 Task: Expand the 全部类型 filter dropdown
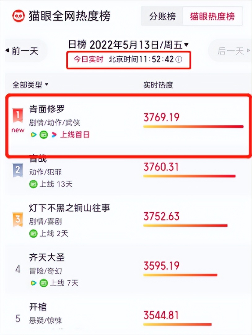point(30,85)
